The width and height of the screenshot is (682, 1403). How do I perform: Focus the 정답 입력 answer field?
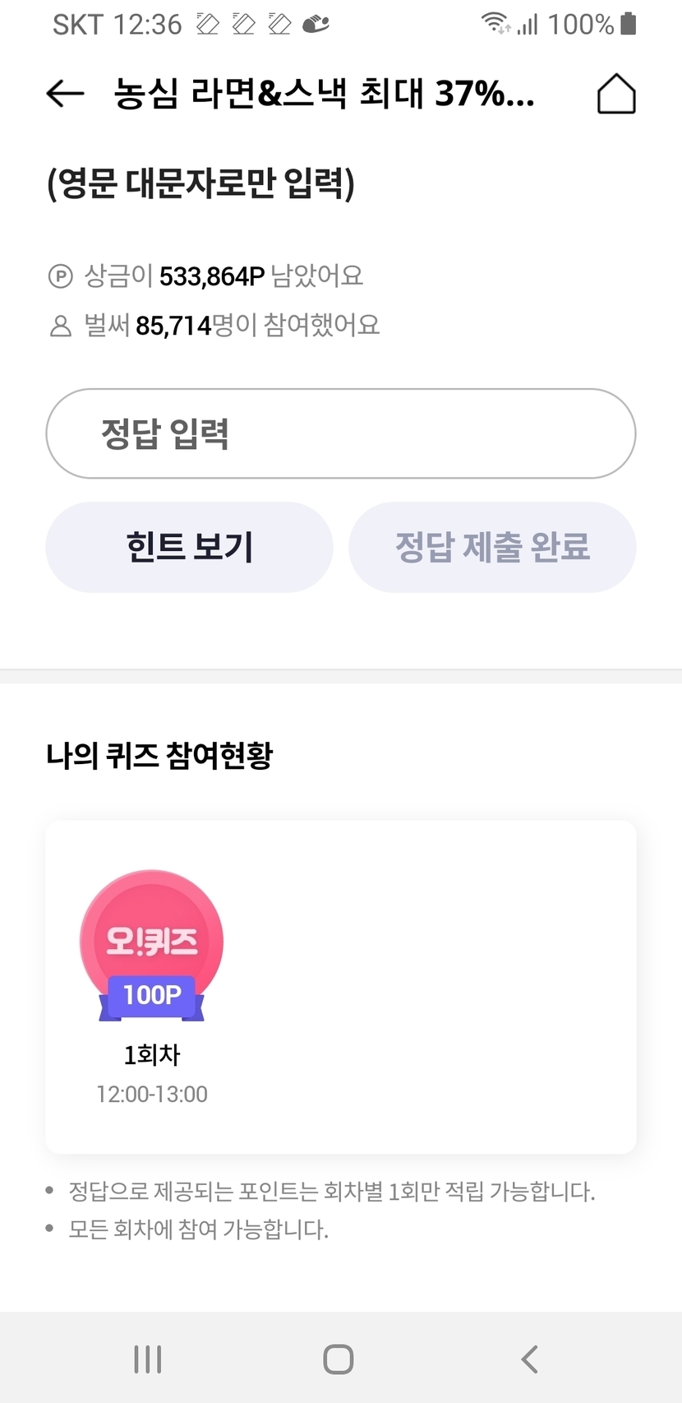point(340,433)
